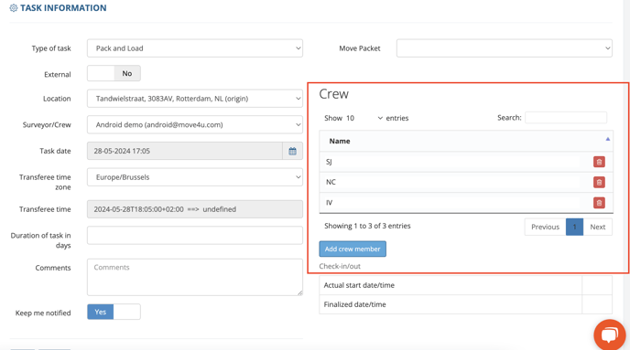Delete crew member SJ with trash icon

[x=599, y=162]
